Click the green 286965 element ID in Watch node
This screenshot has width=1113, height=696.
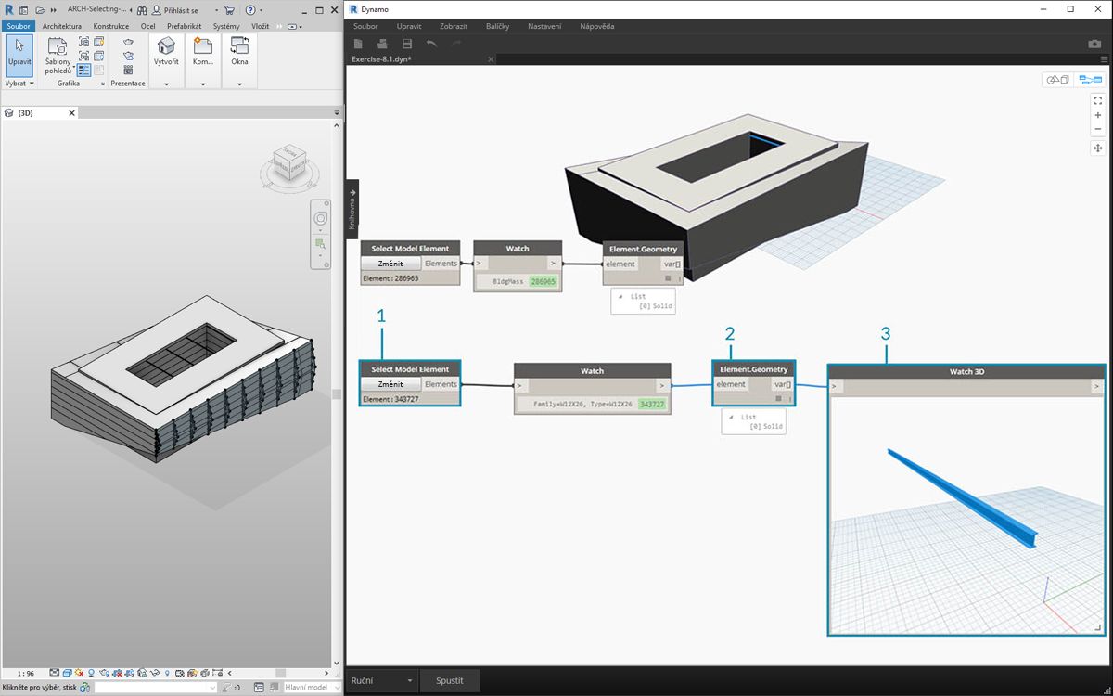(544, 281)
